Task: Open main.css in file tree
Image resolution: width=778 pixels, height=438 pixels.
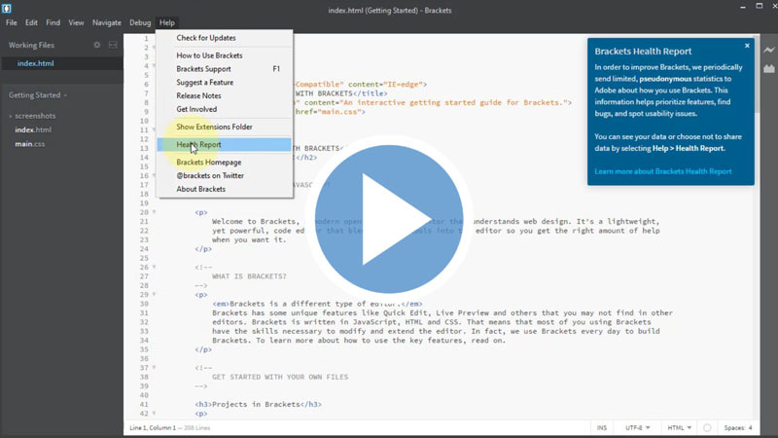Action: pyautogui.click(x=29, y=144)
